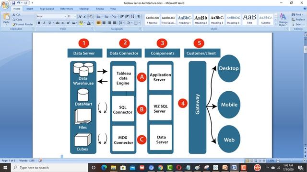Open the Mail app on taskbar
The image size is (307, 172).
(x=132, y=168)
